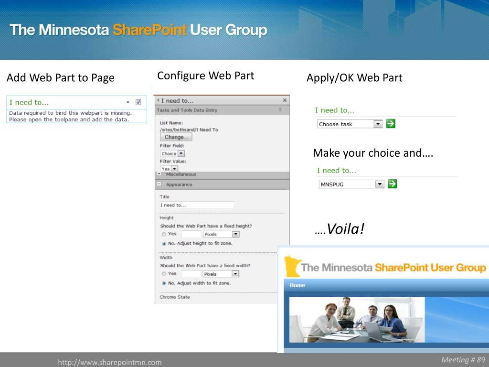Open the http://www.sharepointmn.com link
Viewport: 489px width, 367px height.
point(110,362)
